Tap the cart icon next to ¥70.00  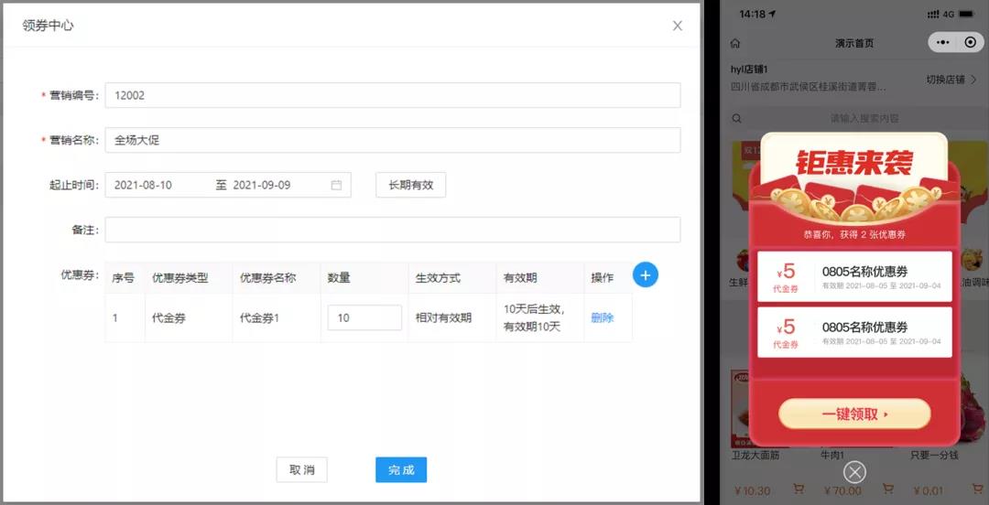click(x=889, y=490)
